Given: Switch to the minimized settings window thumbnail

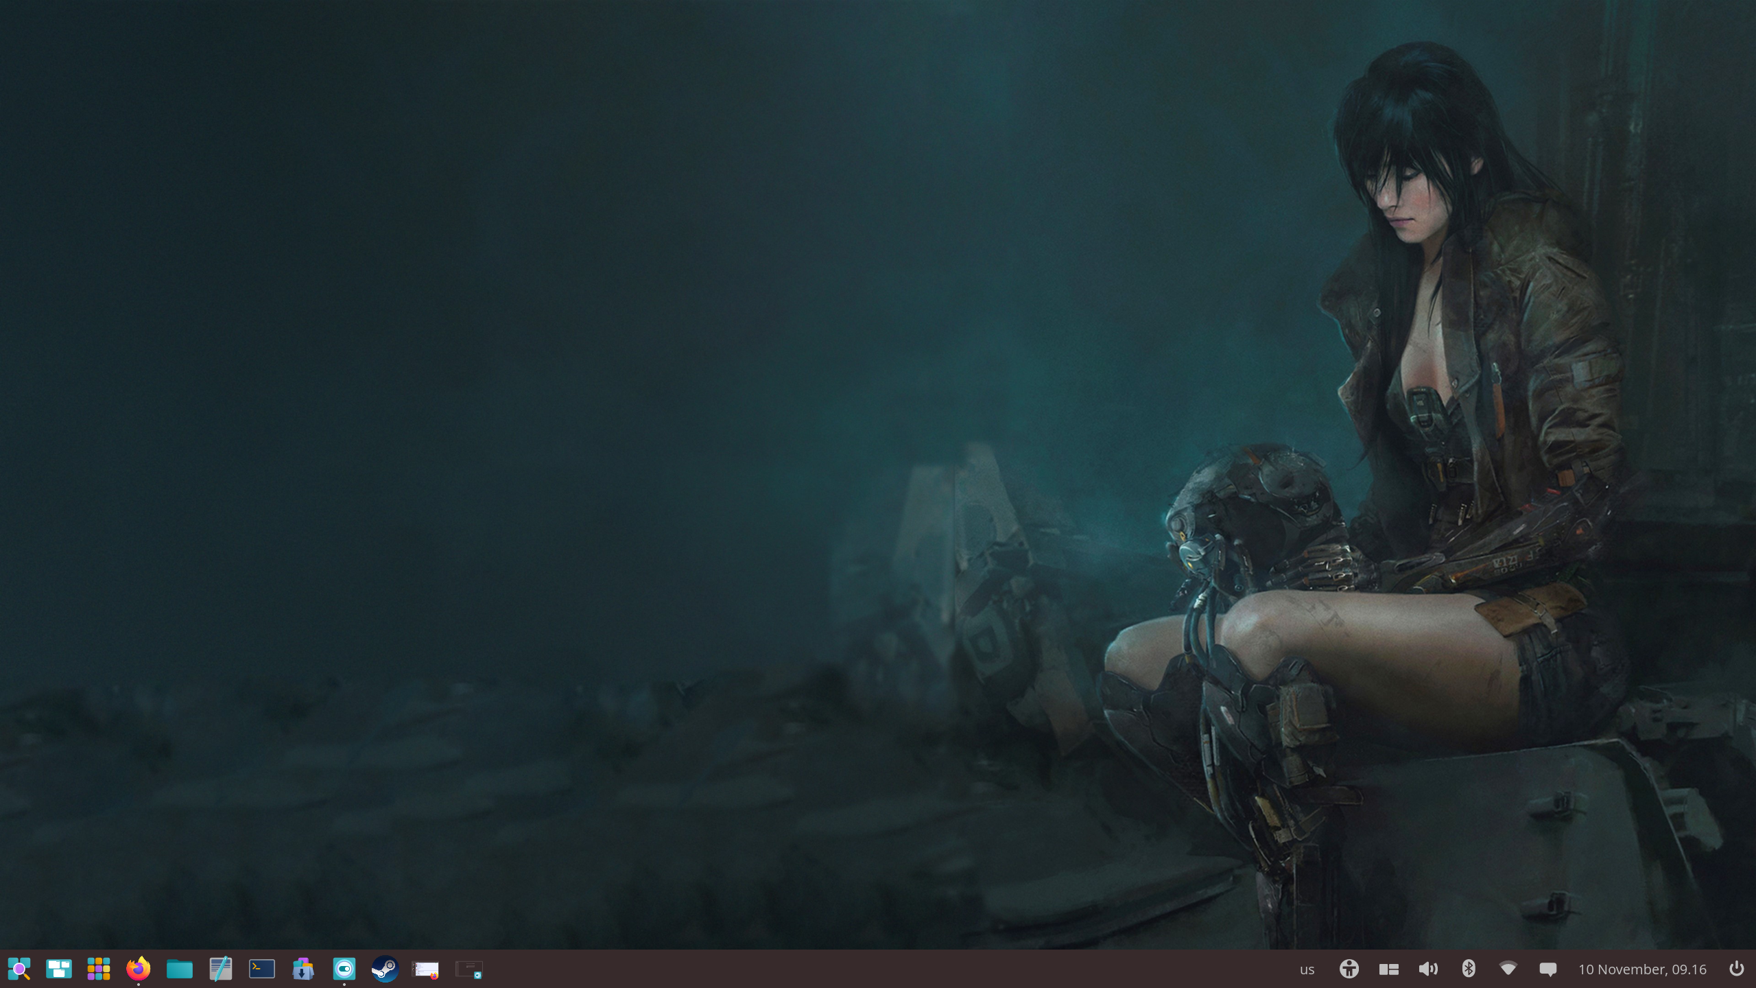Looking at the screenshot, I should [x=469, y=969].
